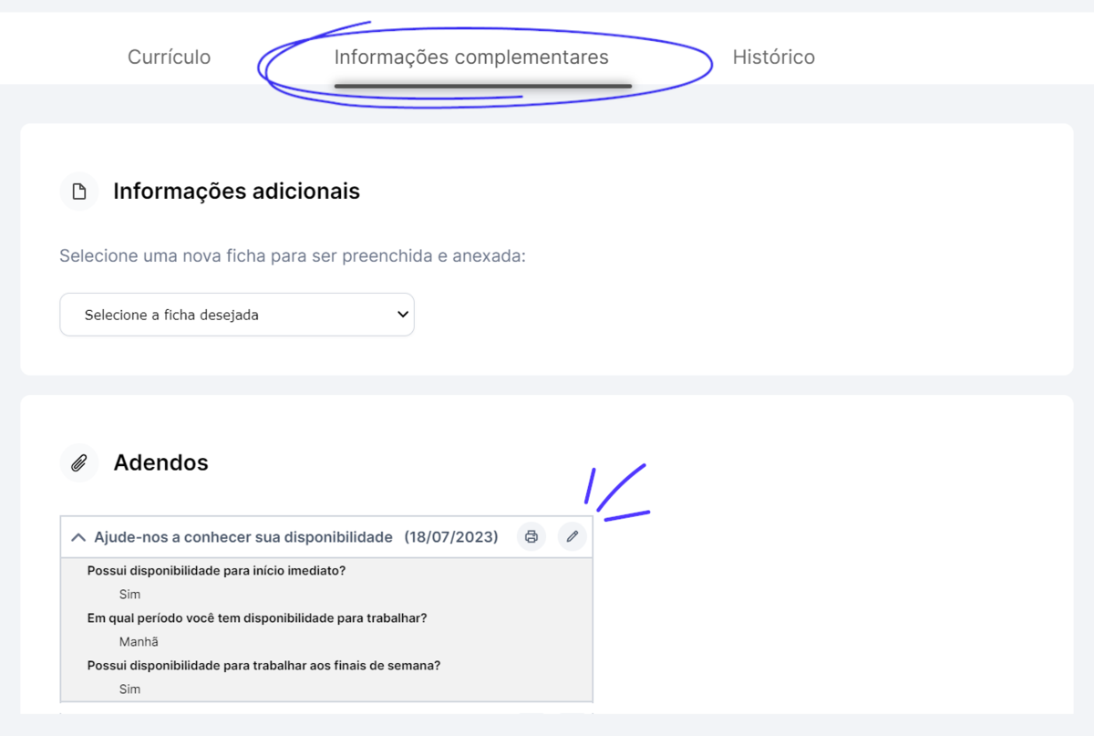The width and height of the screenshot is (1094, 736).
Task: Select the 'início imediato' question text
Action: coord(216,571)
